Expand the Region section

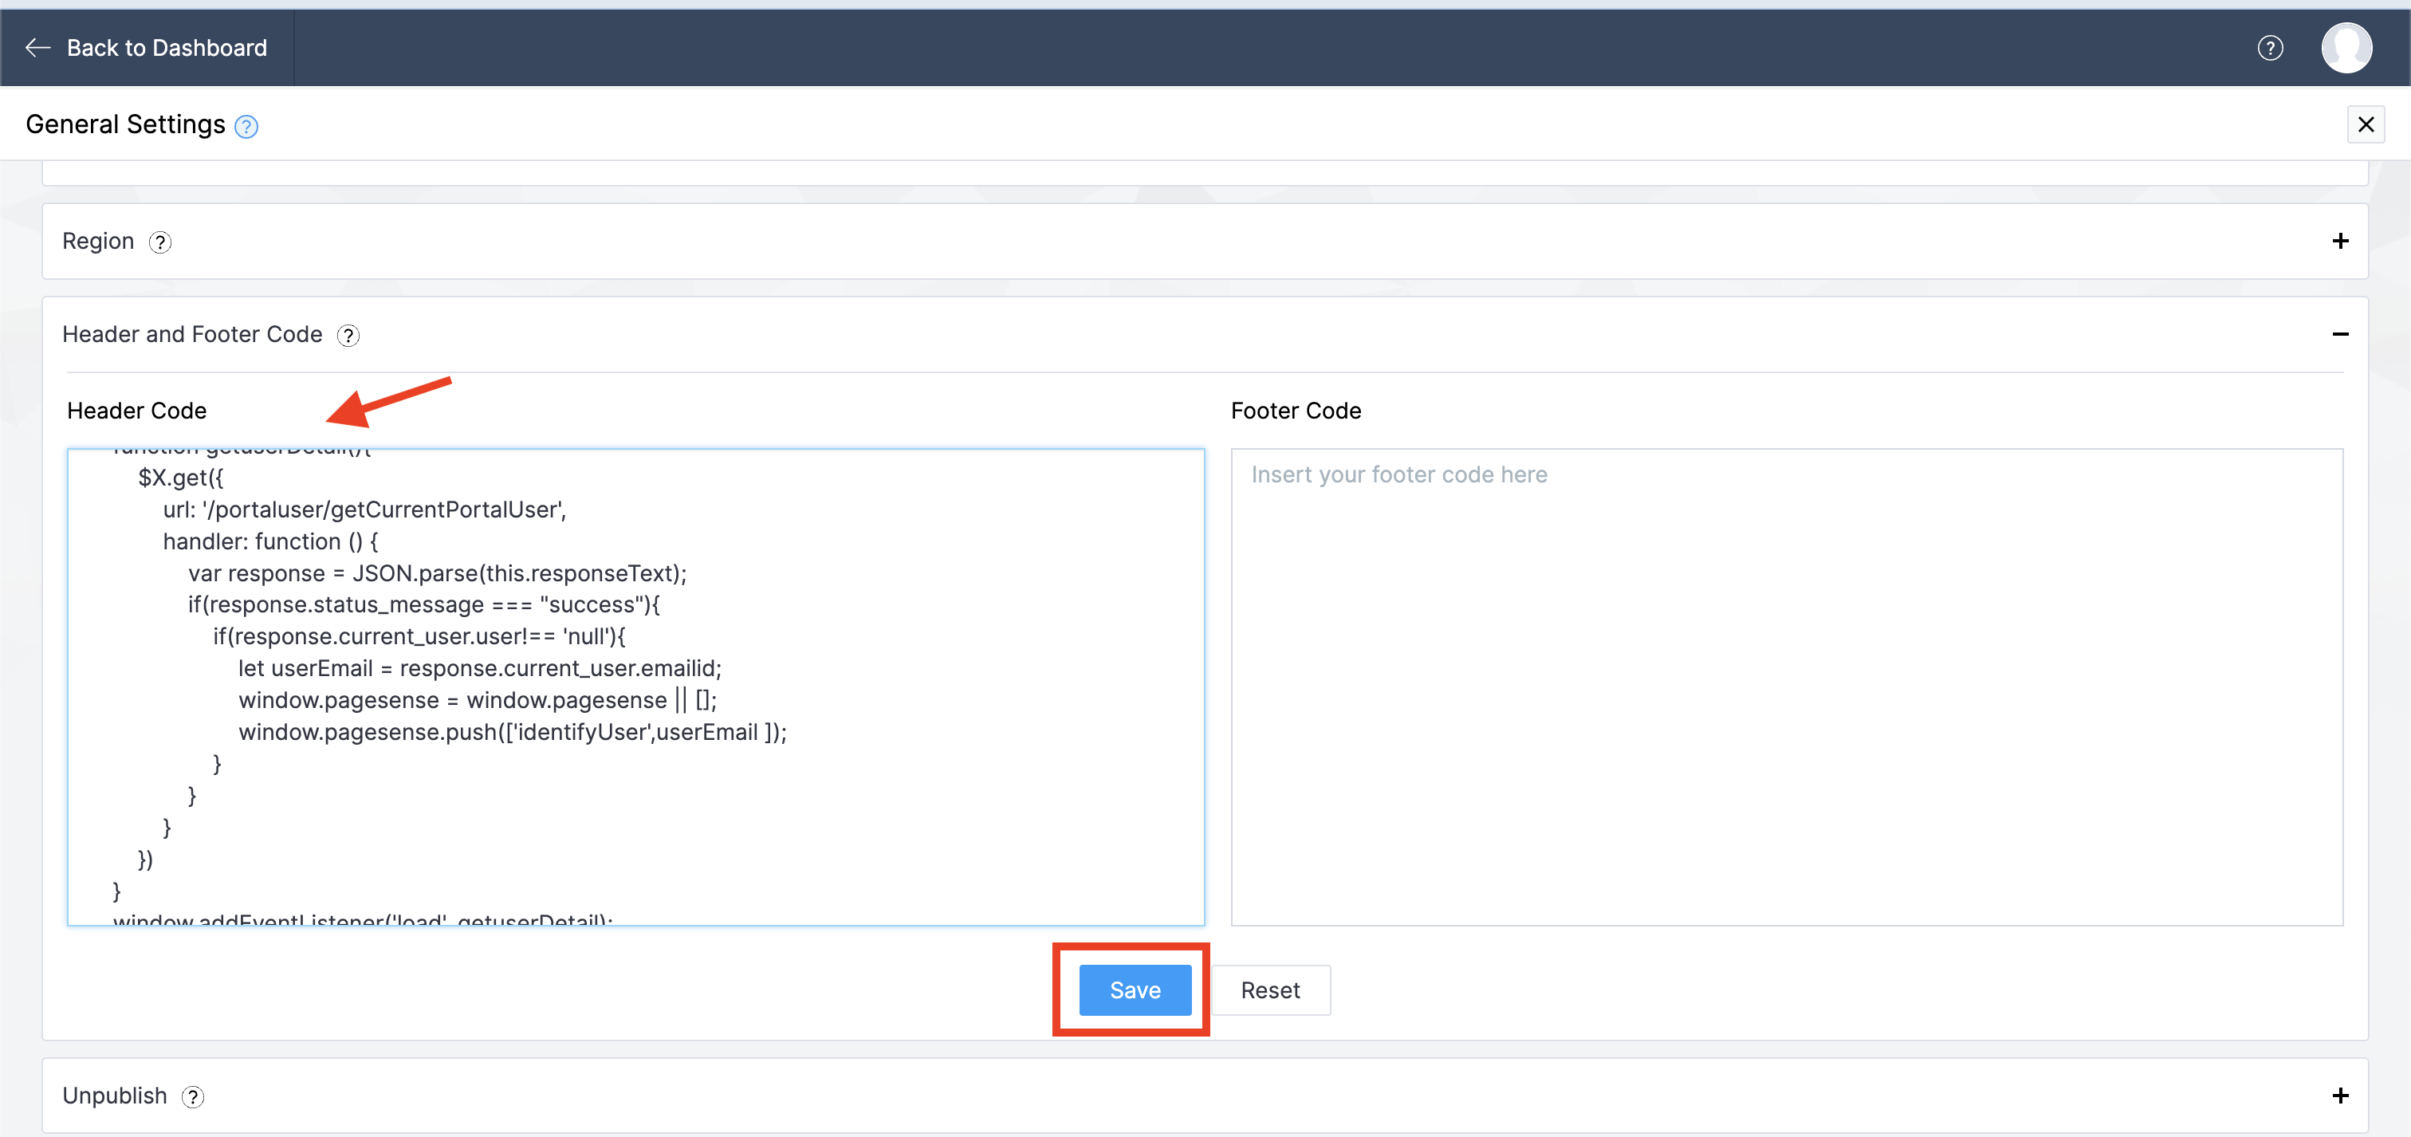click(2340, 242)
